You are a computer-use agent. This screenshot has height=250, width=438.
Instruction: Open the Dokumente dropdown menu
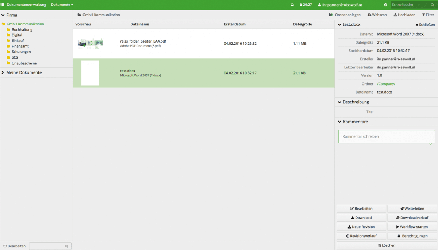(x=61, y=5)
